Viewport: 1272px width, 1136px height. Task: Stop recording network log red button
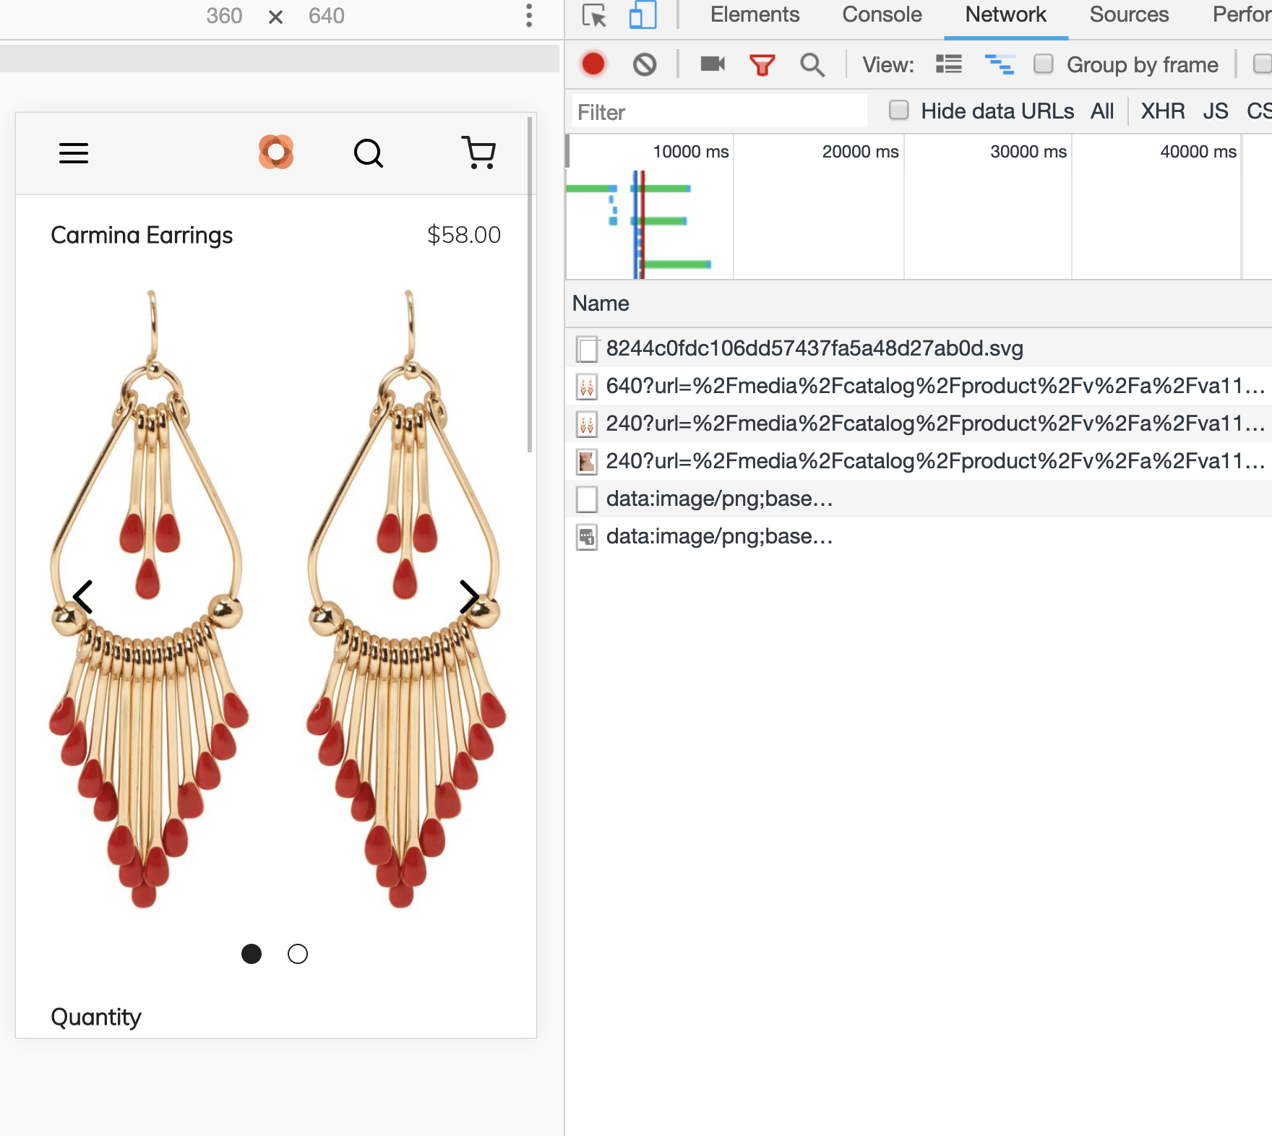click(x=593, y=64)
